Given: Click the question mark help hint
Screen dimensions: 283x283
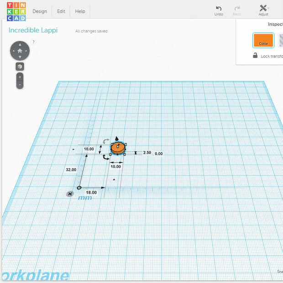Looking at the screenshot, I should click(x=33, y=42).
